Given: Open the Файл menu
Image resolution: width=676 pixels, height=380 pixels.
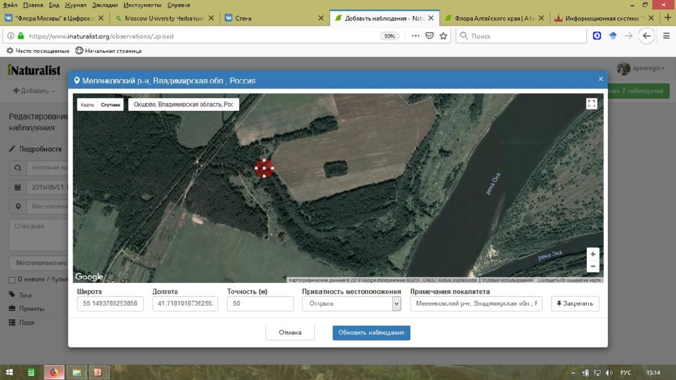Looking at the screenshot, I should click(x=10, y=5).
